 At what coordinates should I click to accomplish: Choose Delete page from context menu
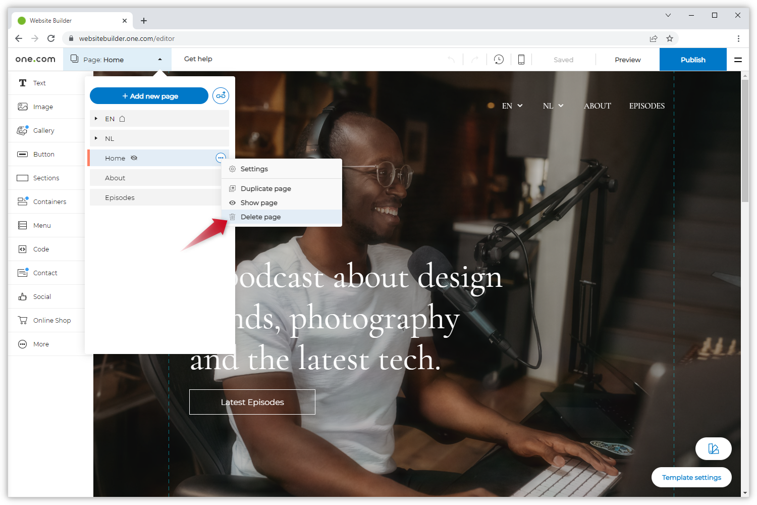tap(260, 217)
